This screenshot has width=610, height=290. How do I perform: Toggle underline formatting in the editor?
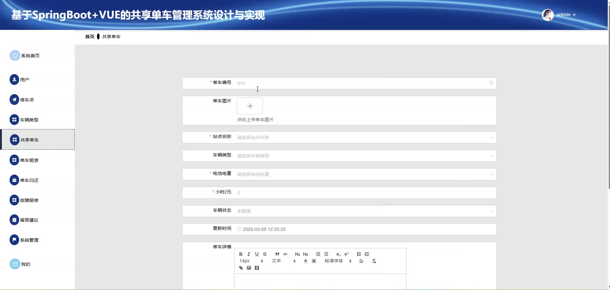click(257, 254)
